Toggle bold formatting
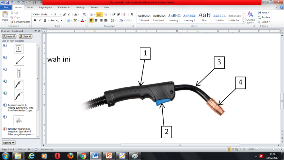284x160 pixels. 35,20
